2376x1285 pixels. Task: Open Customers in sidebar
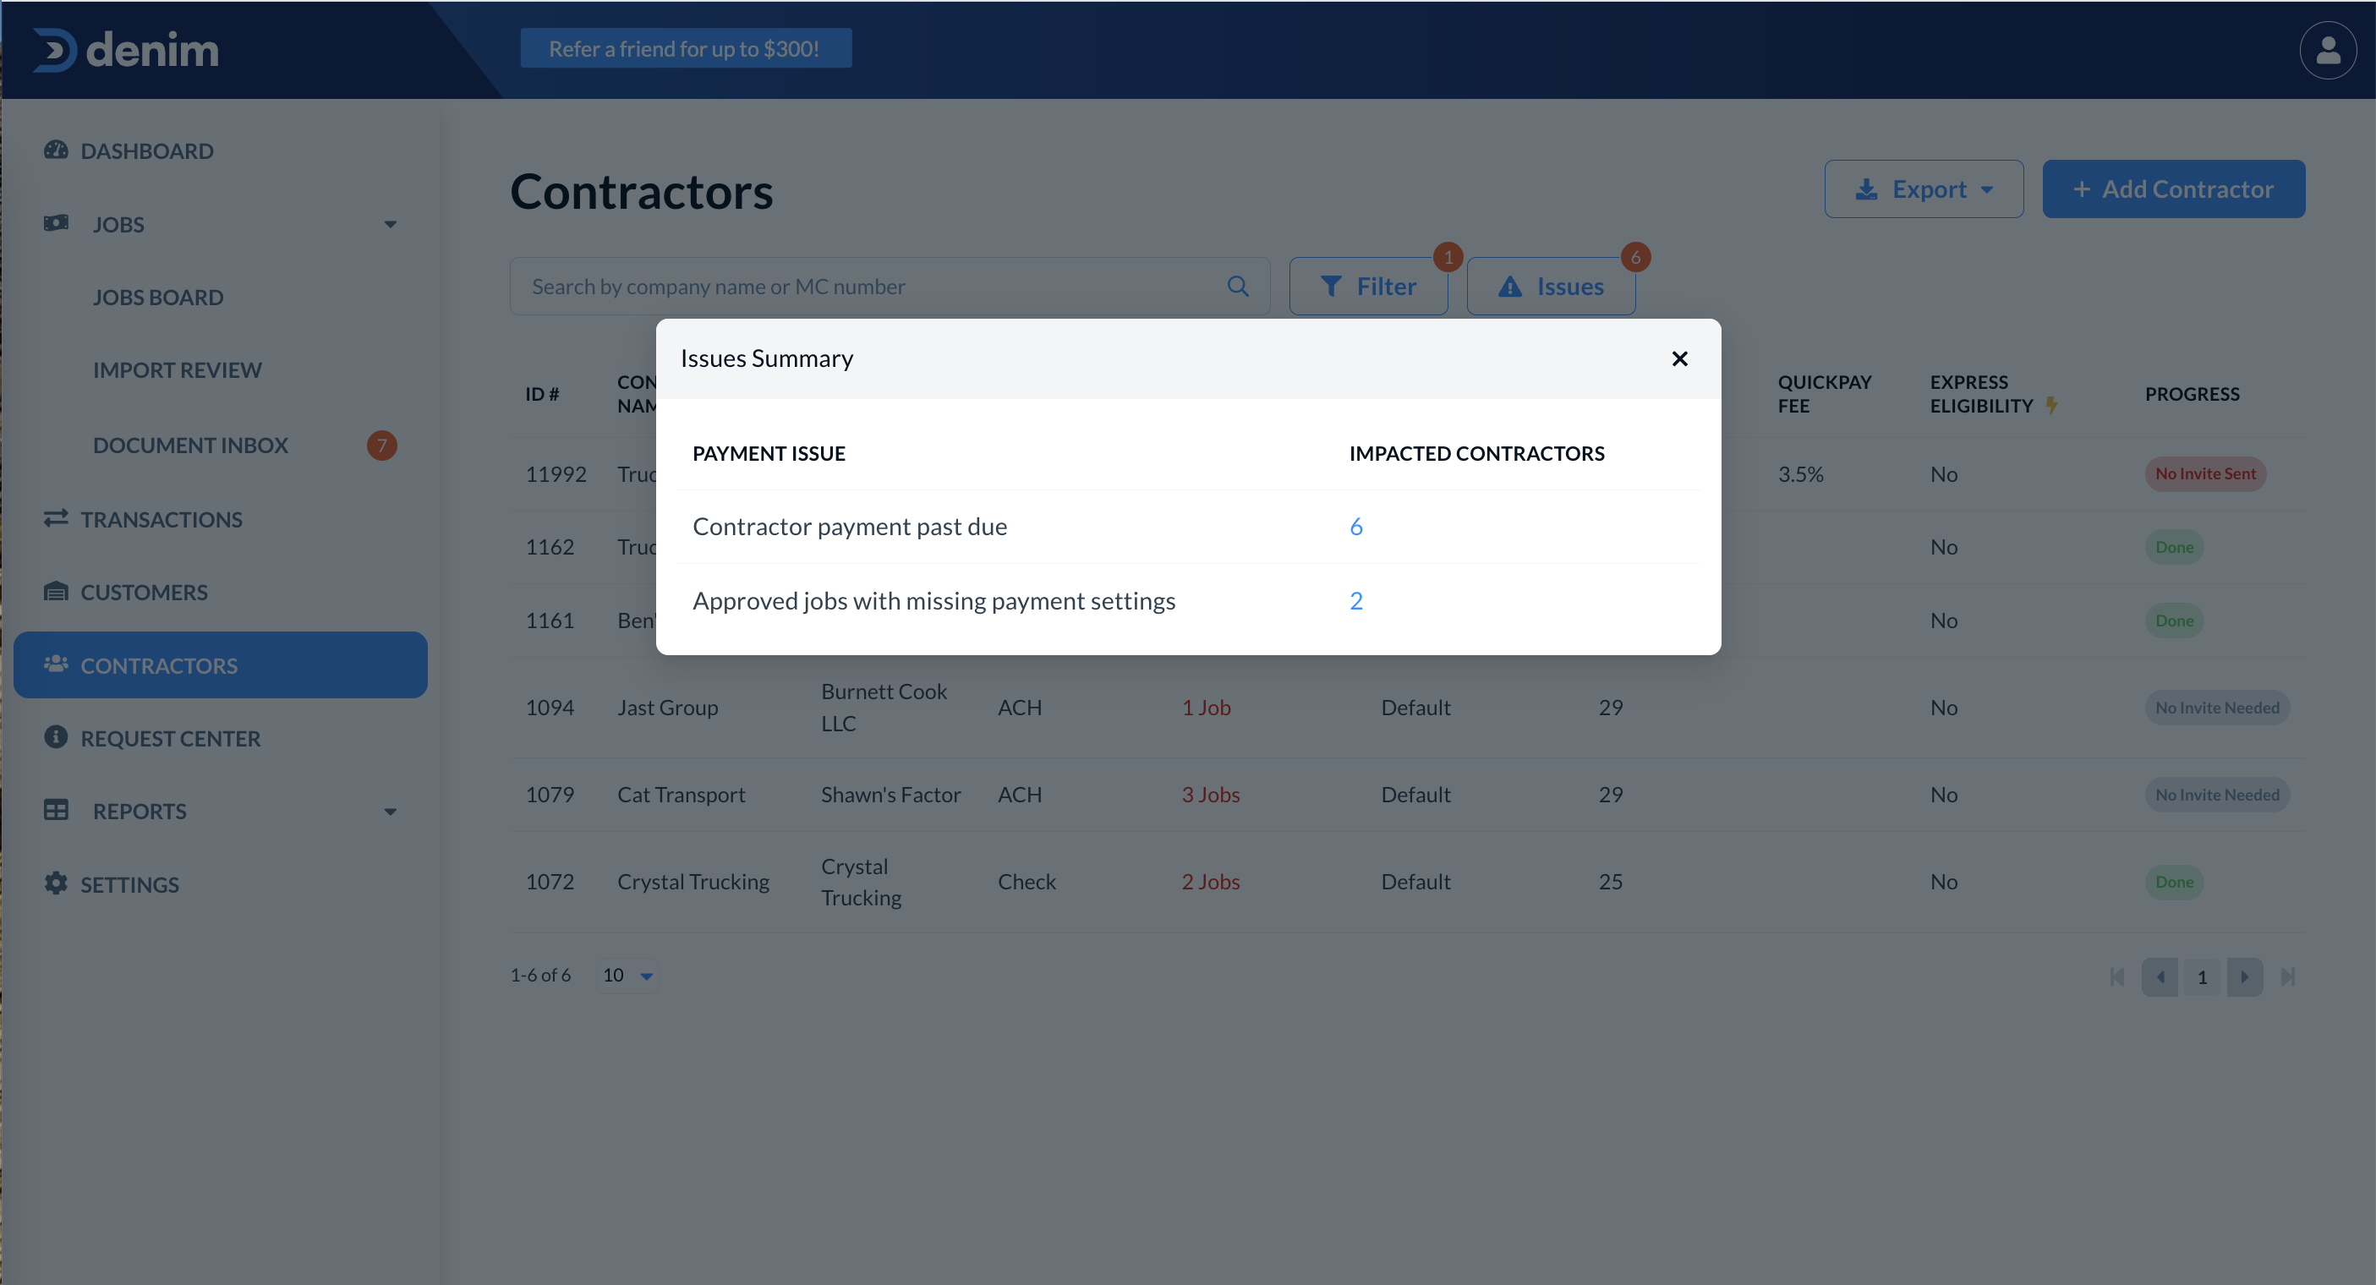144,593
